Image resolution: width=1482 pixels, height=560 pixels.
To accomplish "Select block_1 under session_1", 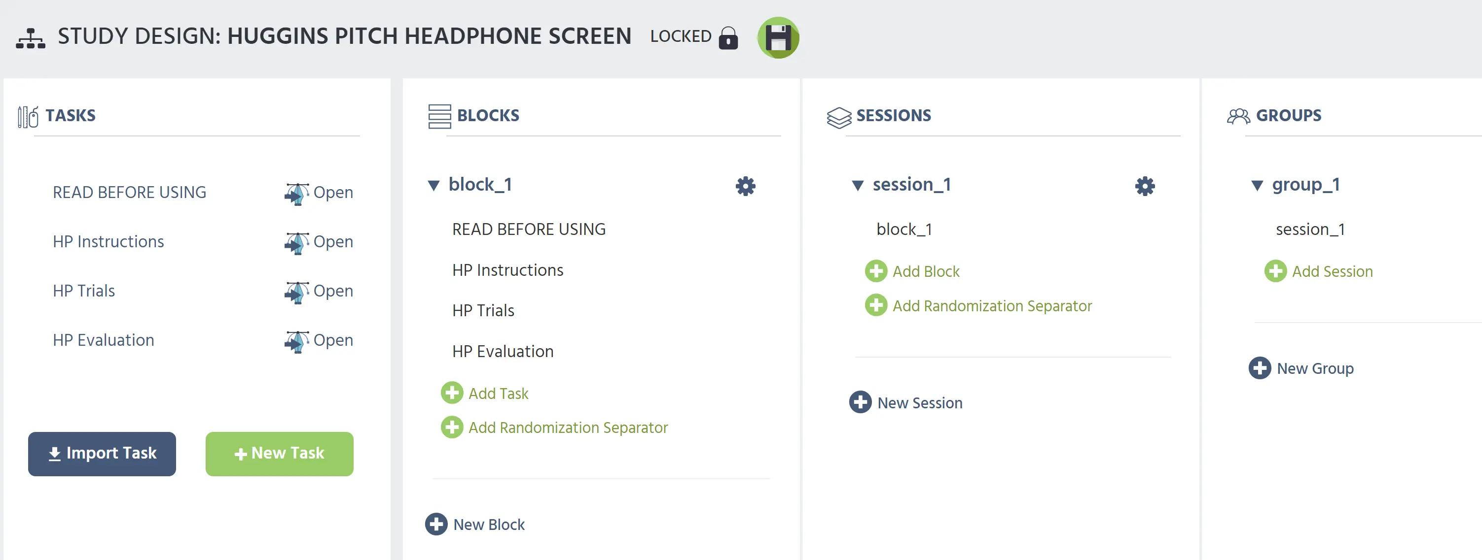I will [904, 229].
